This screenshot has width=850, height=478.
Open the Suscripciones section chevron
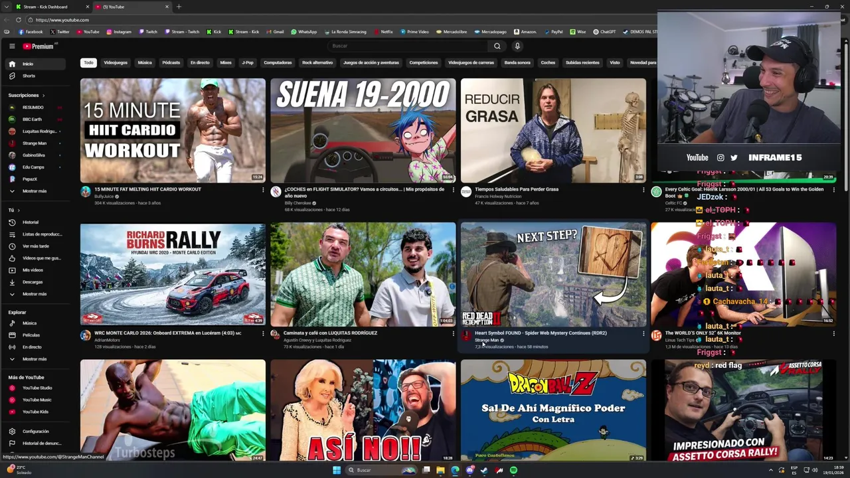(44, 95)
